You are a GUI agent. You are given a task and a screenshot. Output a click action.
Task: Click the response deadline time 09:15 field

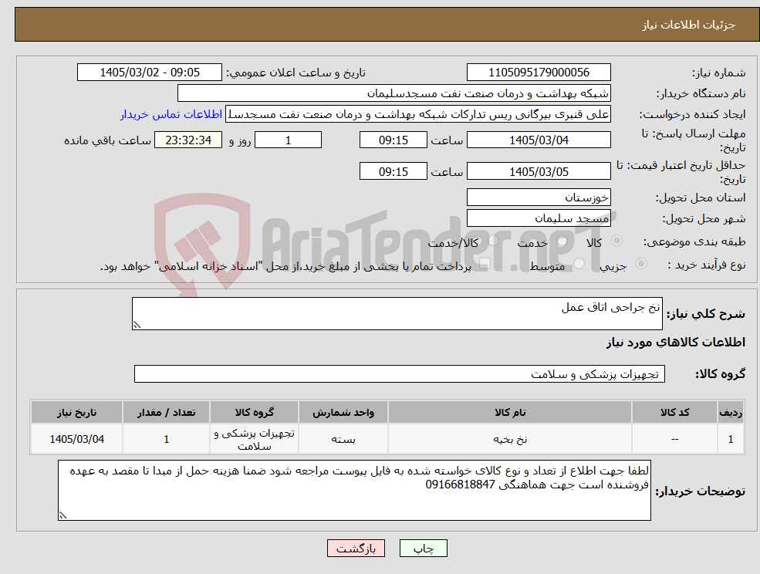(393, 140)
